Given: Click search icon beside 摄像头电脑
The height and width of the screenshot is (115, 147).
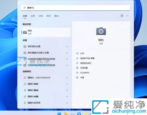Looking at the screenshot, I should click(25, 96).
